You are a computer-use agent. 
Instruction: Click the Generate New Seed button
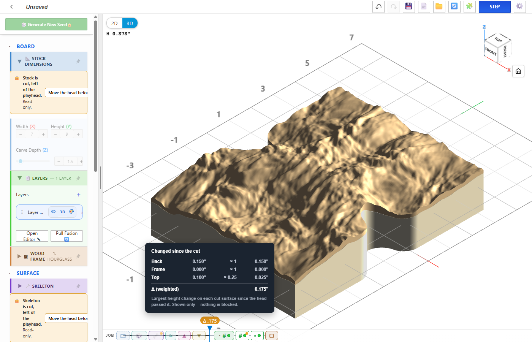[46, 24]
